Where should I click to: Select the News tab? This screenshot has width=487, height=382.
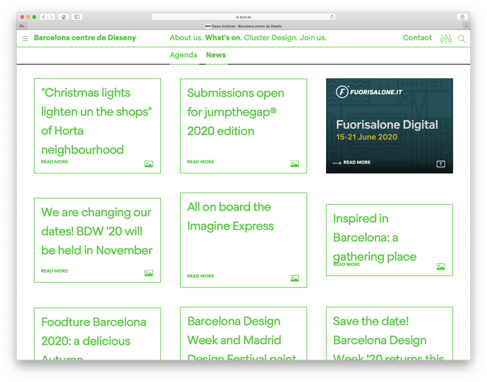tap(216, 55)
